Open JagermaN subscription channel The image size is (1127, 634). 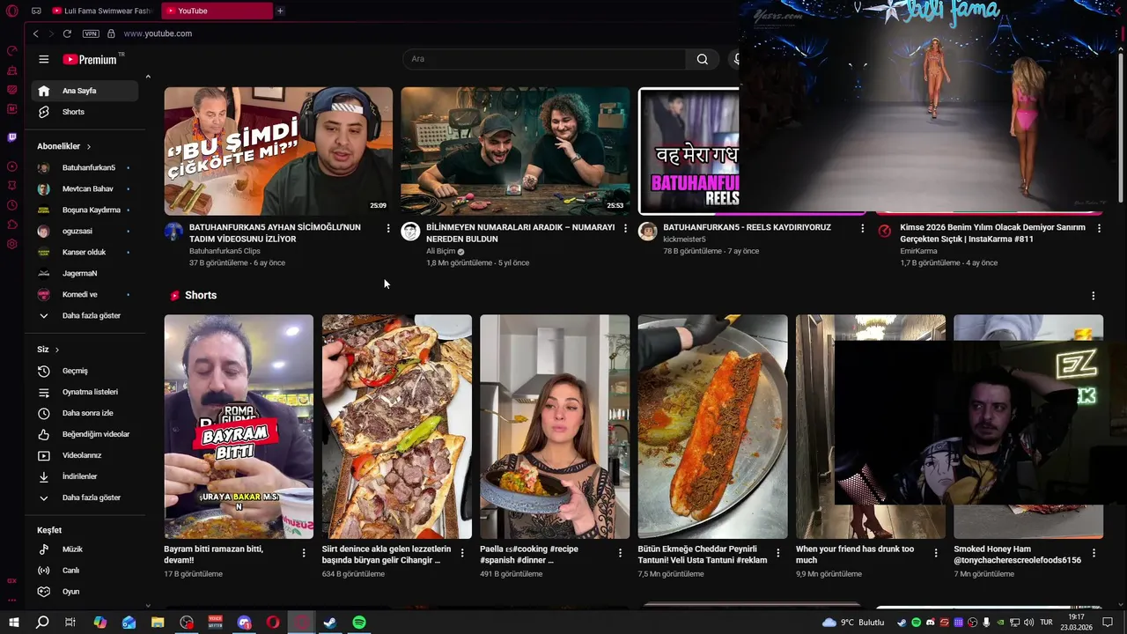pos(85,273)
